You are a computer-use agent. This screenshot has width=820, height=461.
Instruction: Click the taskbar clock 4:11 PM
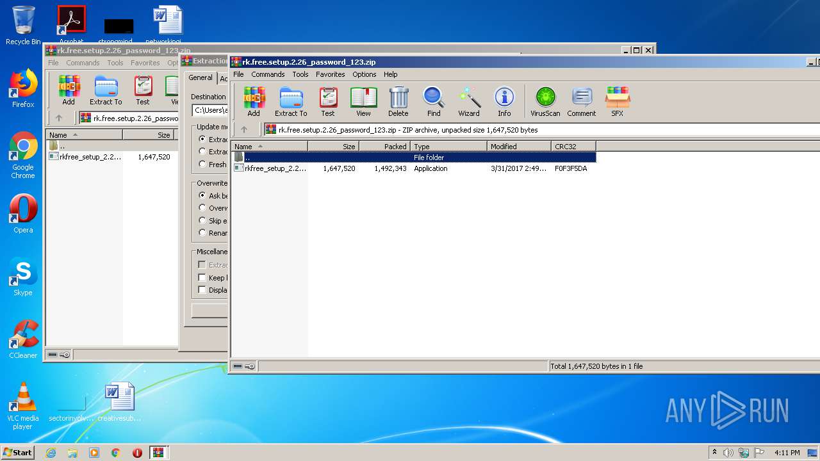click(x=787, y=453)
